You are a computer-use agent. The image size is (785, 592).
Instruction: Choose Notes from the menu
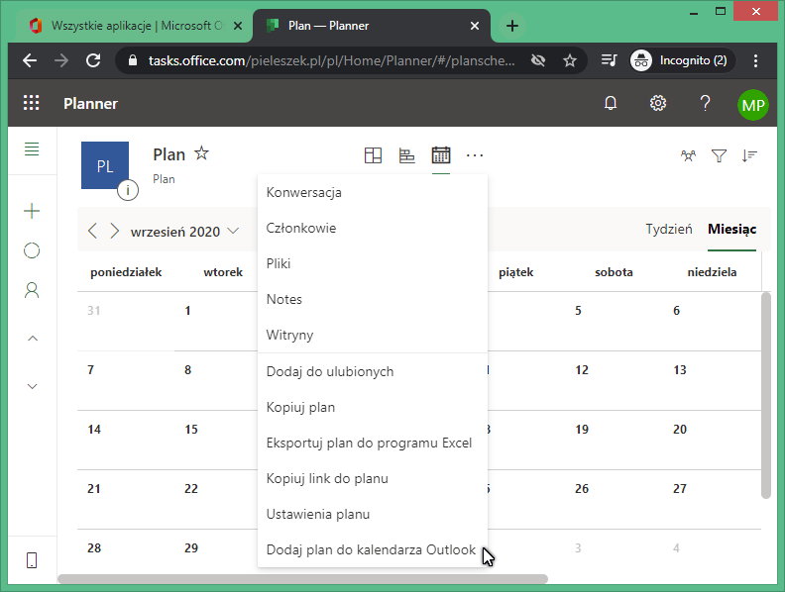click(x=373, y=299)
